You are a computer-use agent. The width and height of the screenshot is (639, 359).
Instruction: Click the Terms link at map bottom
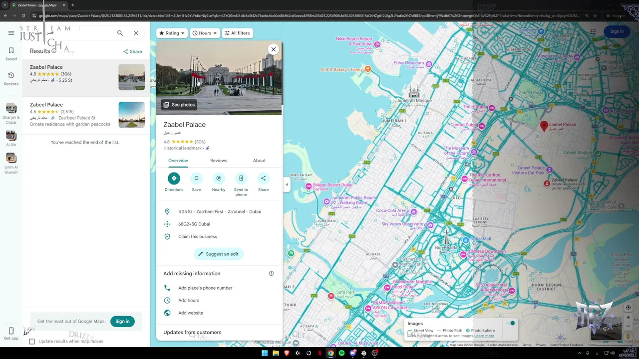pyautogui.click(x=526, y=345)
